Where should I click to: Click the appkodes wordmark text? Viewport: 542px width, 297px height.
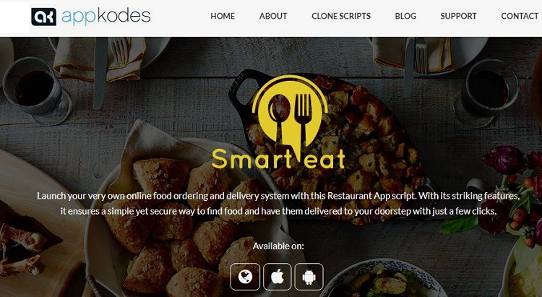(106, 17)
